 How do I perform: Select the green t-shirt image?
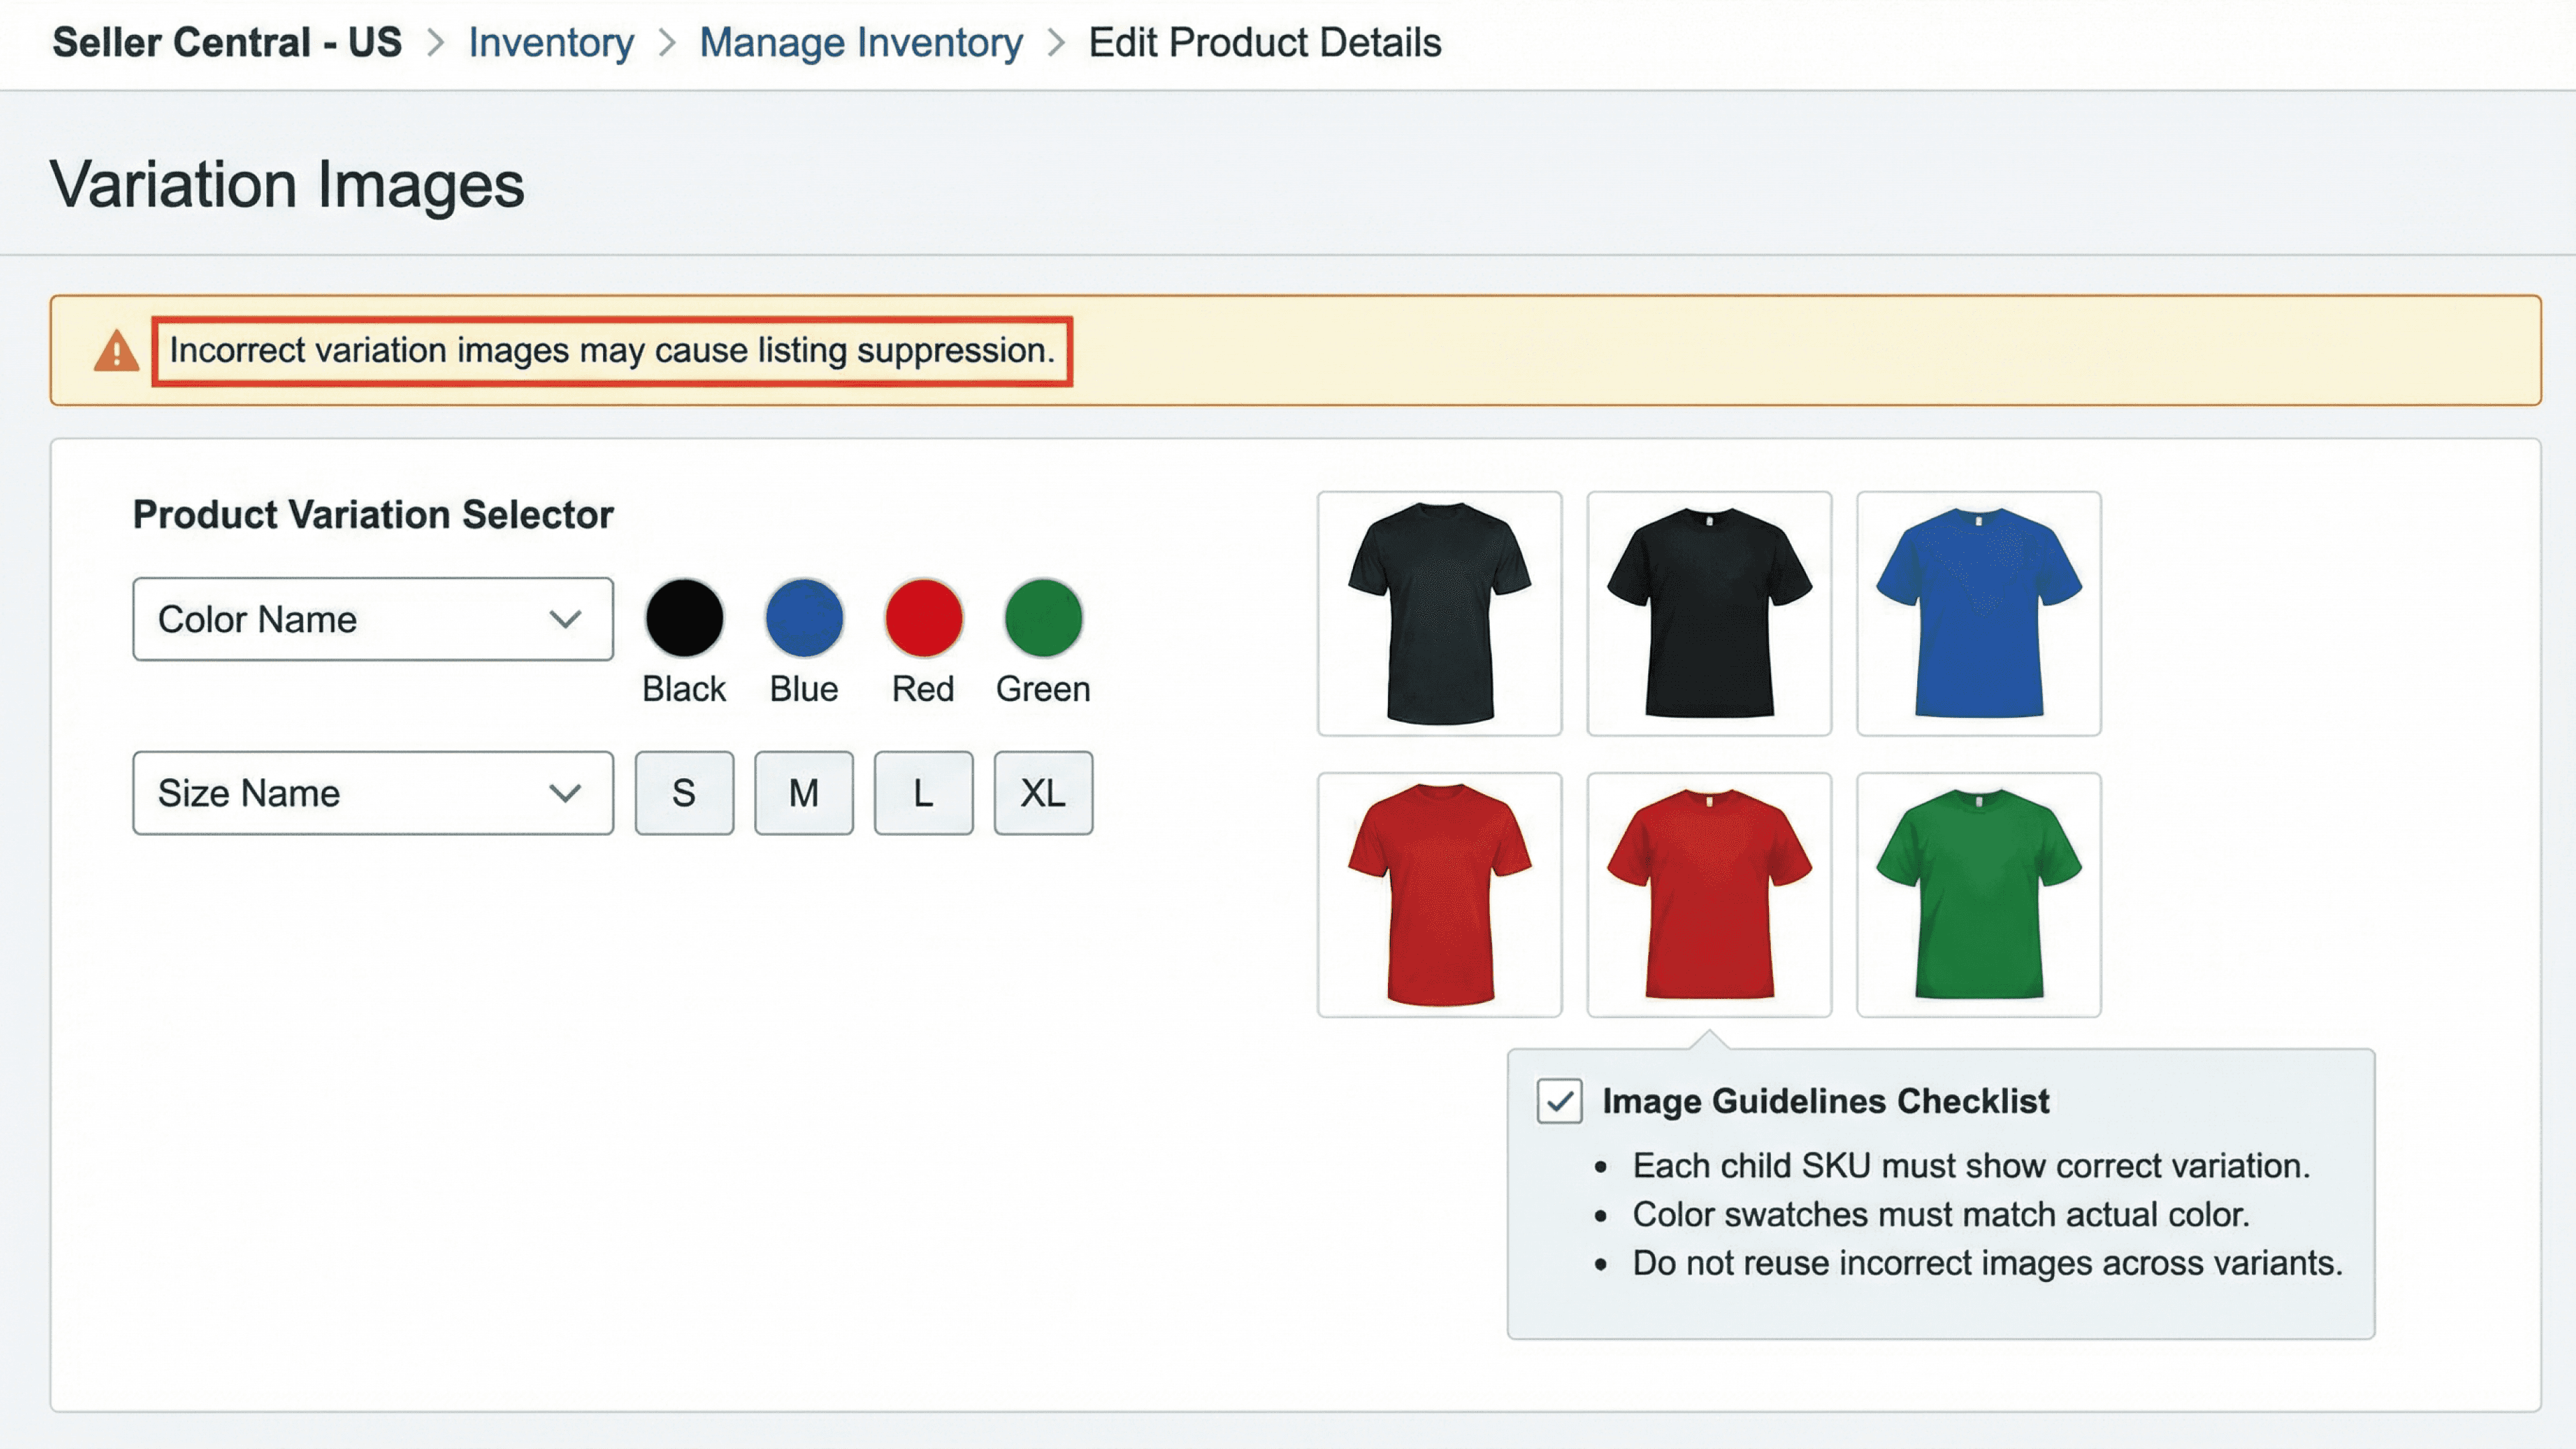(1978, 894)
